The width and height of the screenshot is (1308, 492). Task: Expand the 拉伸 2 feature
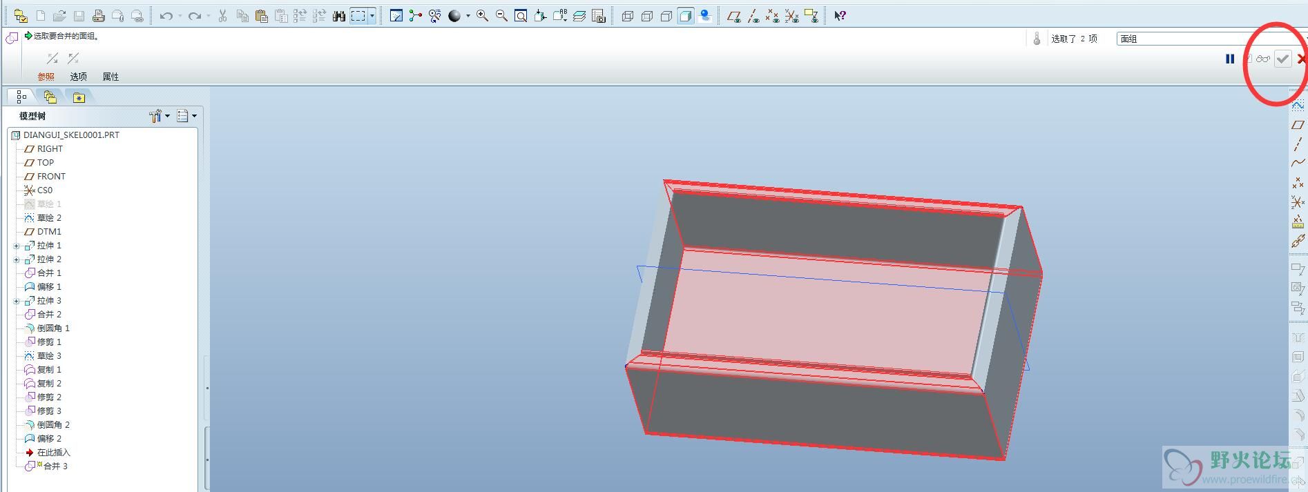17,259
